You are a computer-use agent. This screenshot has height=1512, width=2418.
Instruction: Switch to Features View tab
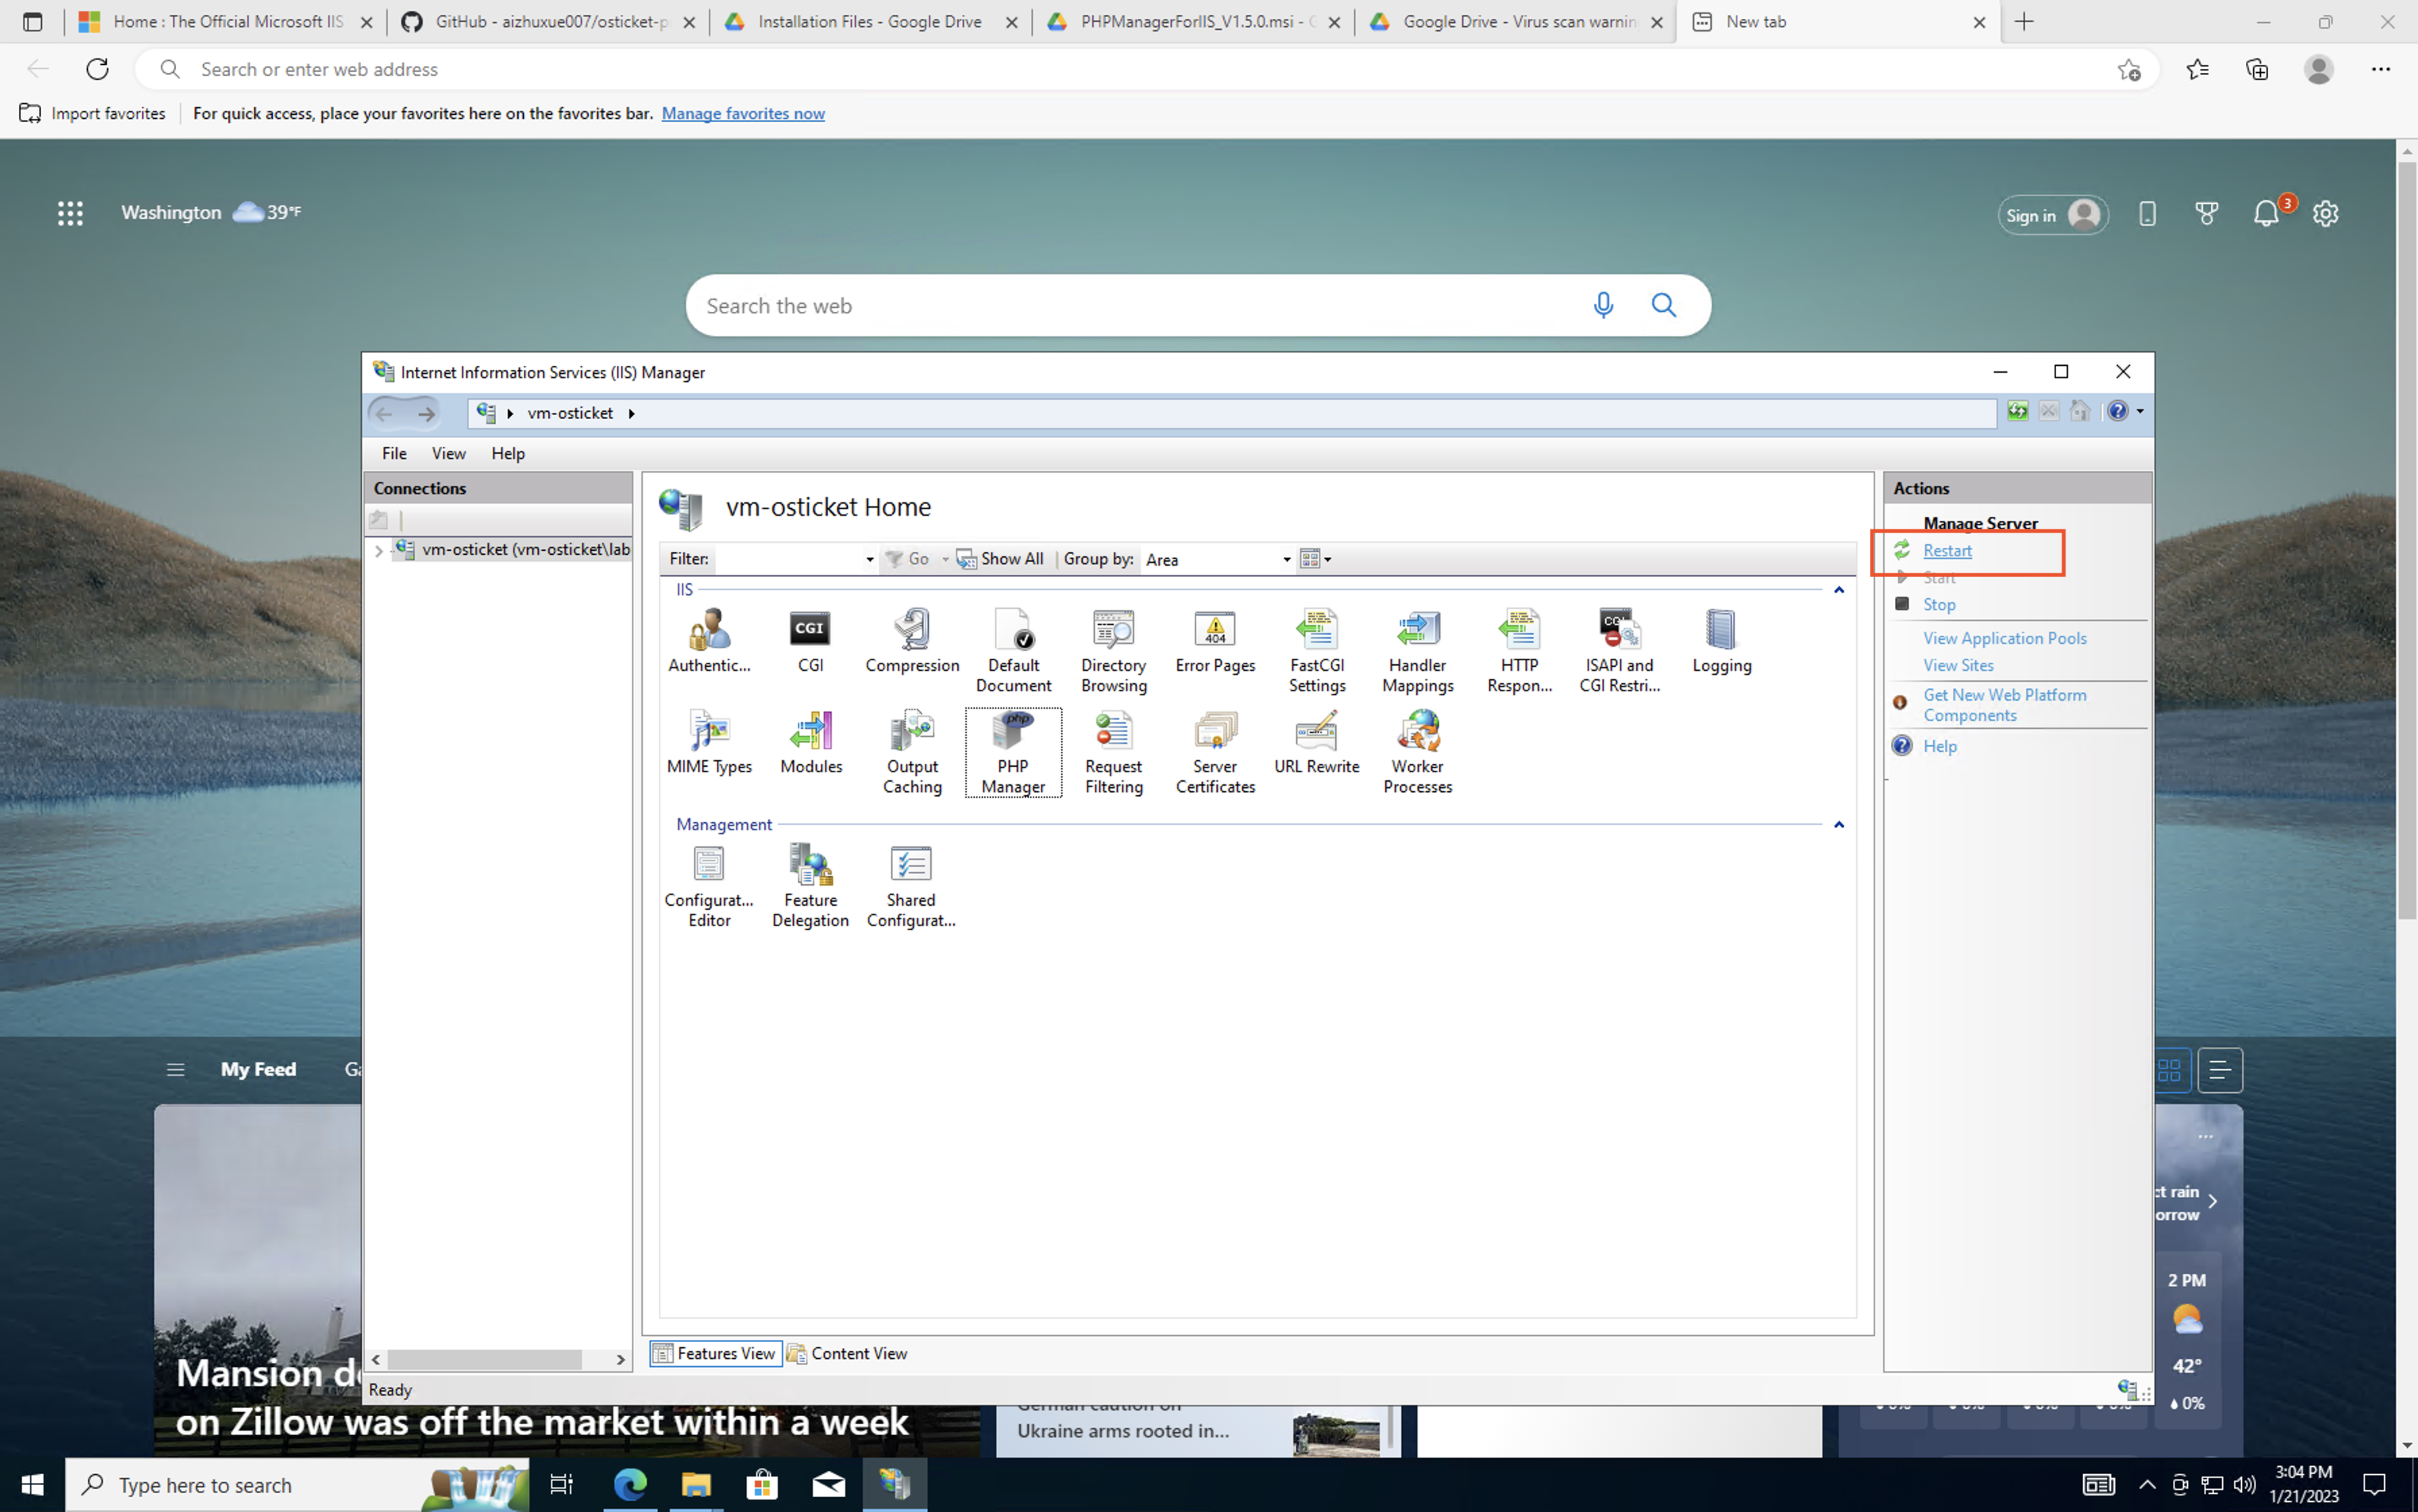(715, 1353)
